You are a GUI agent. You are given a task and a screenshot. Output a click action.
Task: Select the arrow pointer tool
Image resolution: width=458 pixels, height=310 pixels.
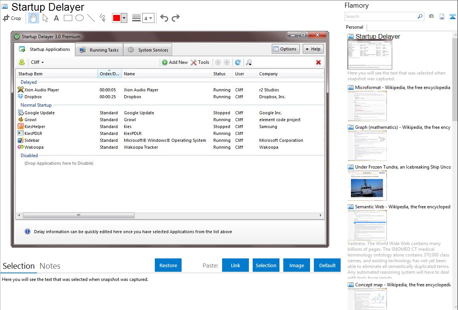pyautogui.click(x=45, y=18)
